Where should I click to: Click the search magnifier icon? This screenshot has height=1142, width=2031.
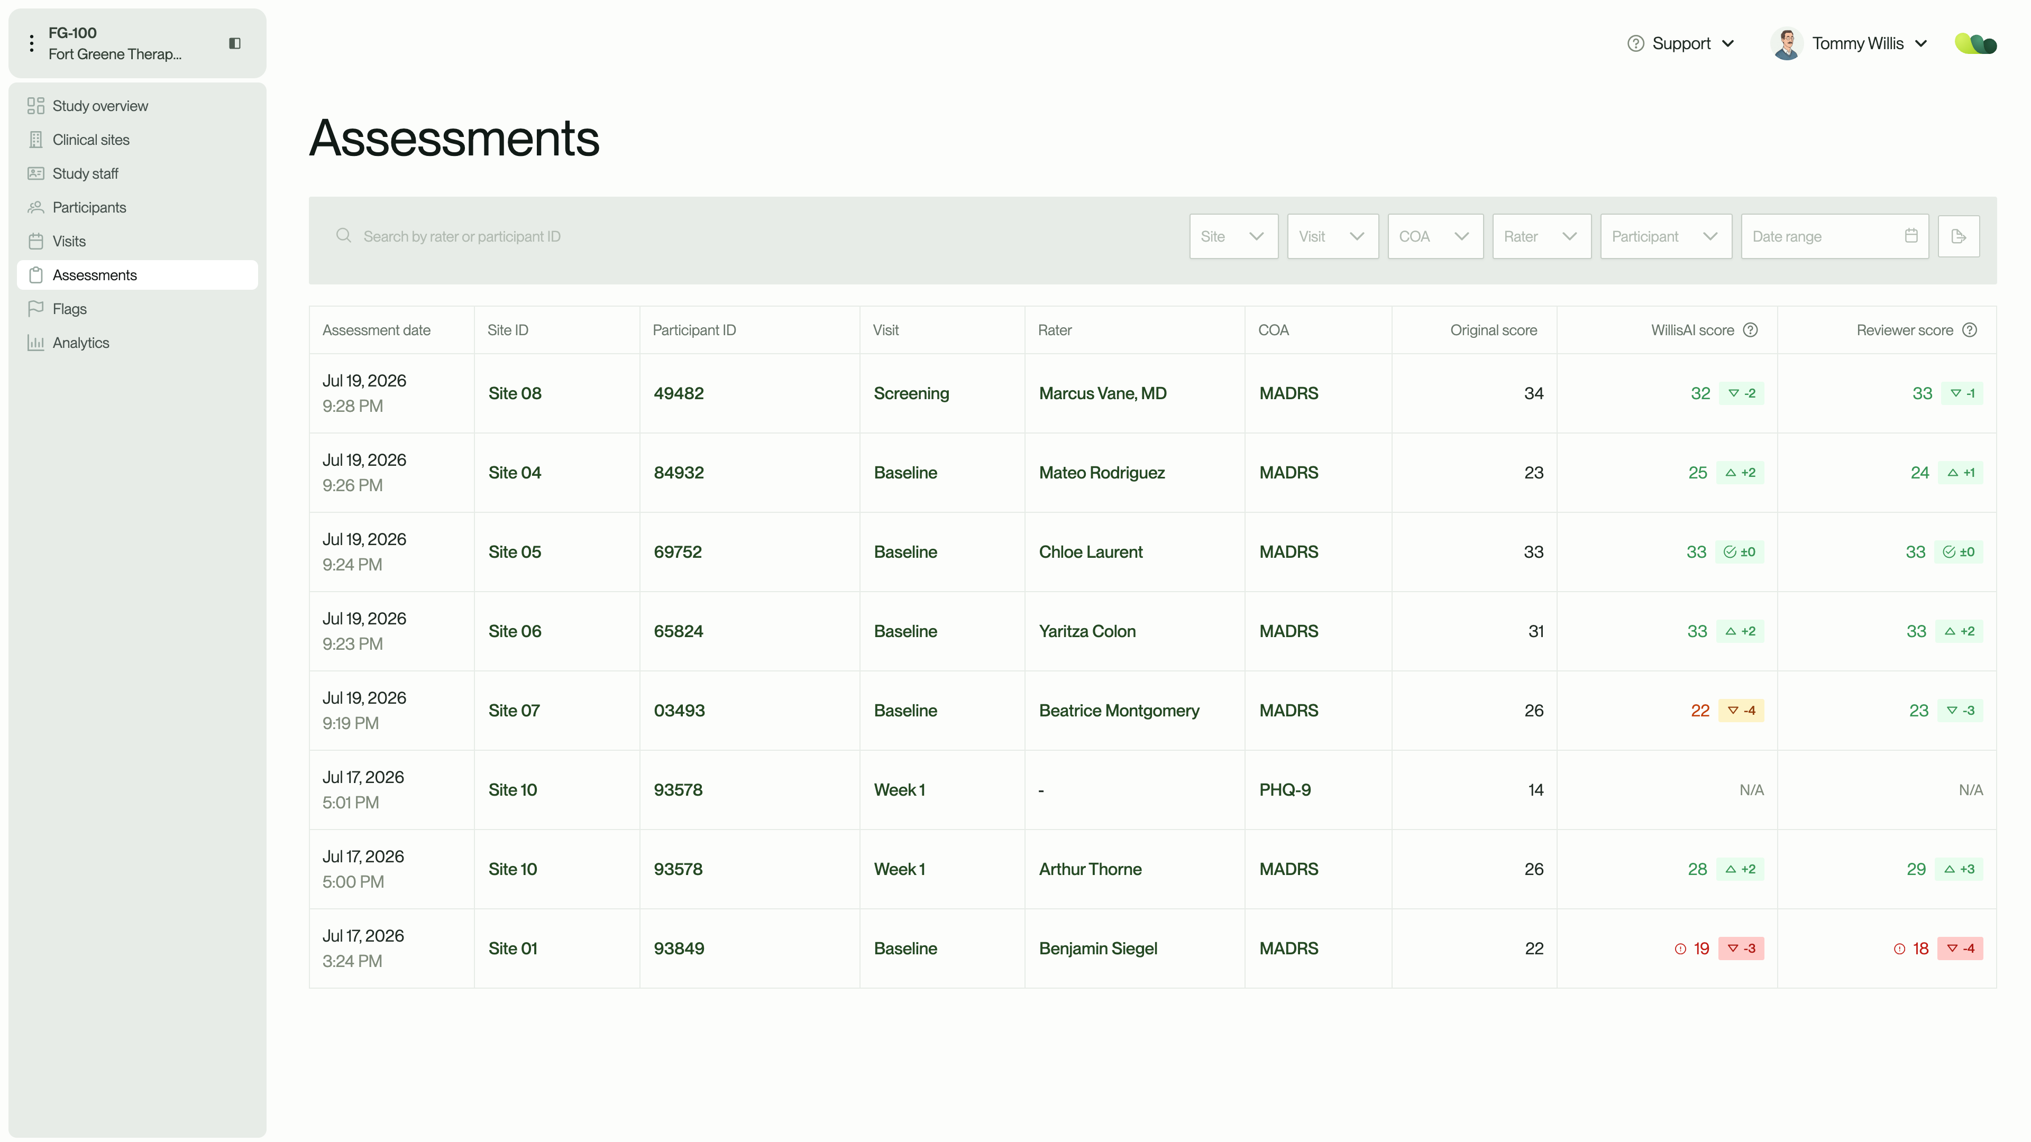point(343,236)
